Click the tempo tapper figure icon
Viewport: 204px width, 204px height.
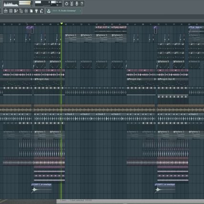[x=41, y=11]
